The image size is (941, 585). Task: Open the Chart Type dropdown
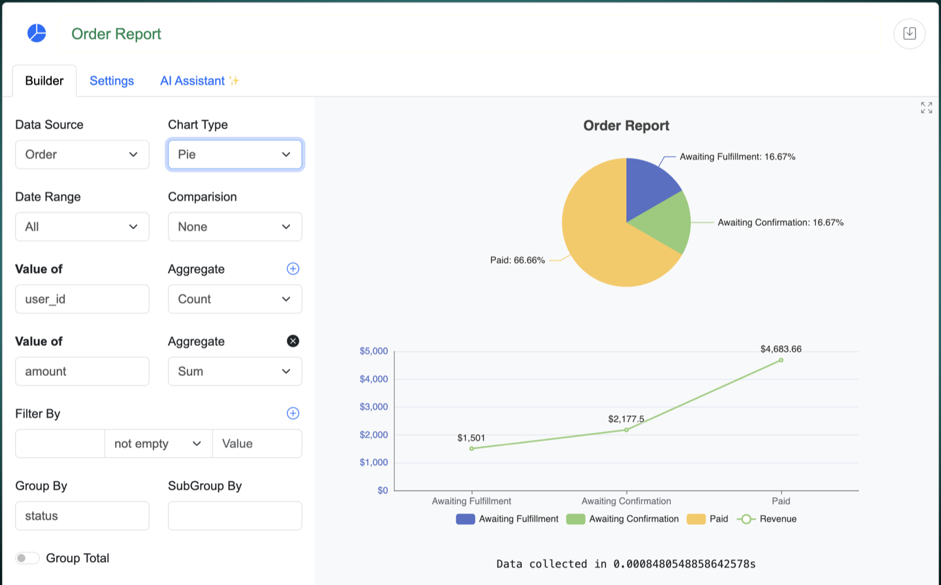click(235, 155)
